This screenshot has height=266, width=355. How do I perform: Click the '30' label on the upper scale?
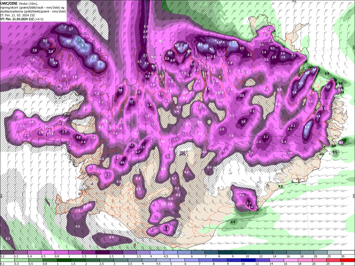[x=343, y=256]
